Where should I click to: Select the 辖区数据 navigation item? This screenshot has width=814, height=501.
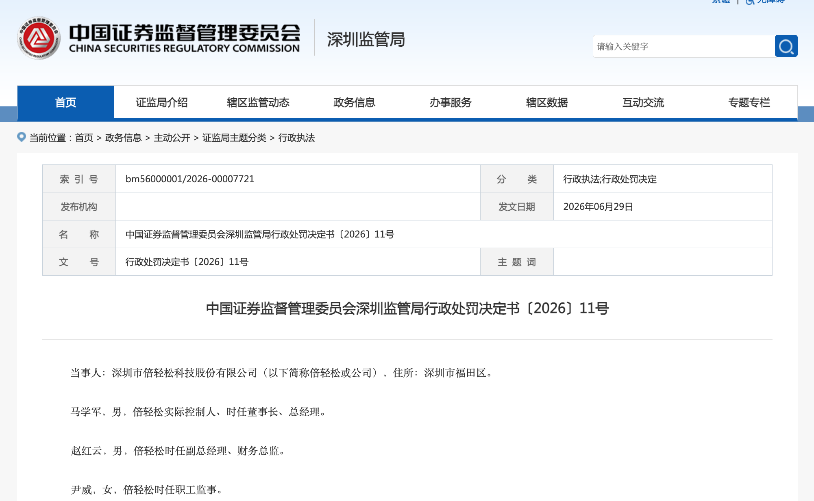[x=547, y=102]
